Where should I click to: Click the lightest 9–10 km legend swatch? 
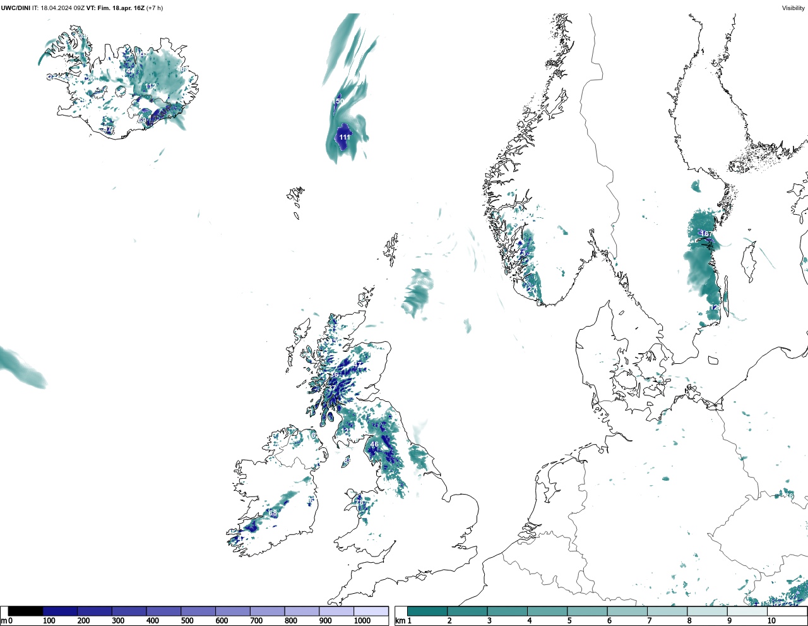(x=747, y=611)
